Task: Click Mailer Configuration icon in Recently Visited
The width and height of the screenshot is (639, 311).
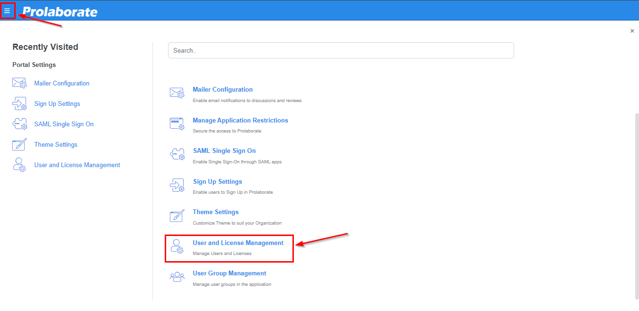Action: click(19, 83)
